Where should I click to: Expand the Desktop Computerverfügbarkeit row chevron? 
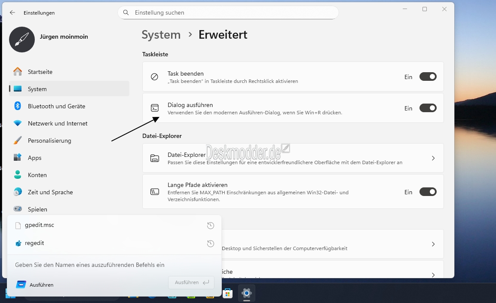coord(433,244)
